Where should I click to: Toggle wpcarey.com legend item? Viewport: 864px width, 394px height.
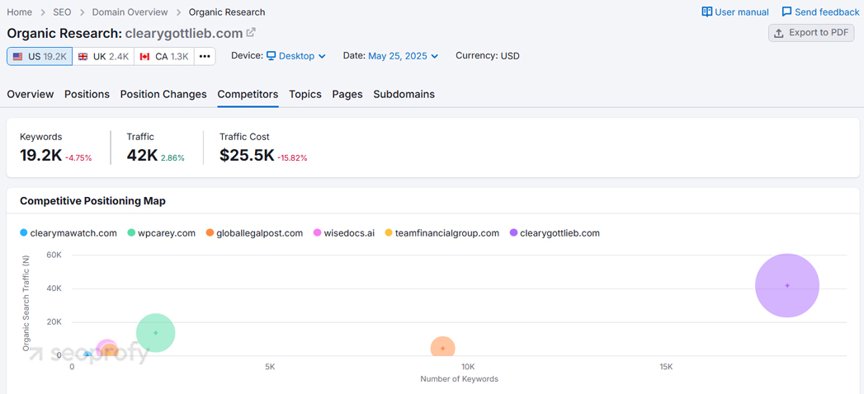click(x=162, y=232)
